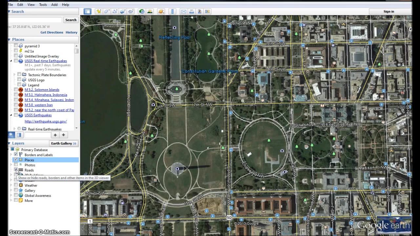Click the Add Path tool icon
420x236 pixels.
pyautogui.click(x=115, y=11)
